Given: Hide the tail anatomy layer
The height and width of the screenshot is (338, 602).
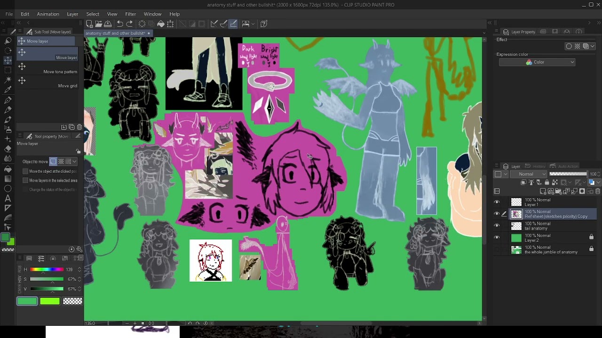Looking at the screenshot, I should 497,225.
